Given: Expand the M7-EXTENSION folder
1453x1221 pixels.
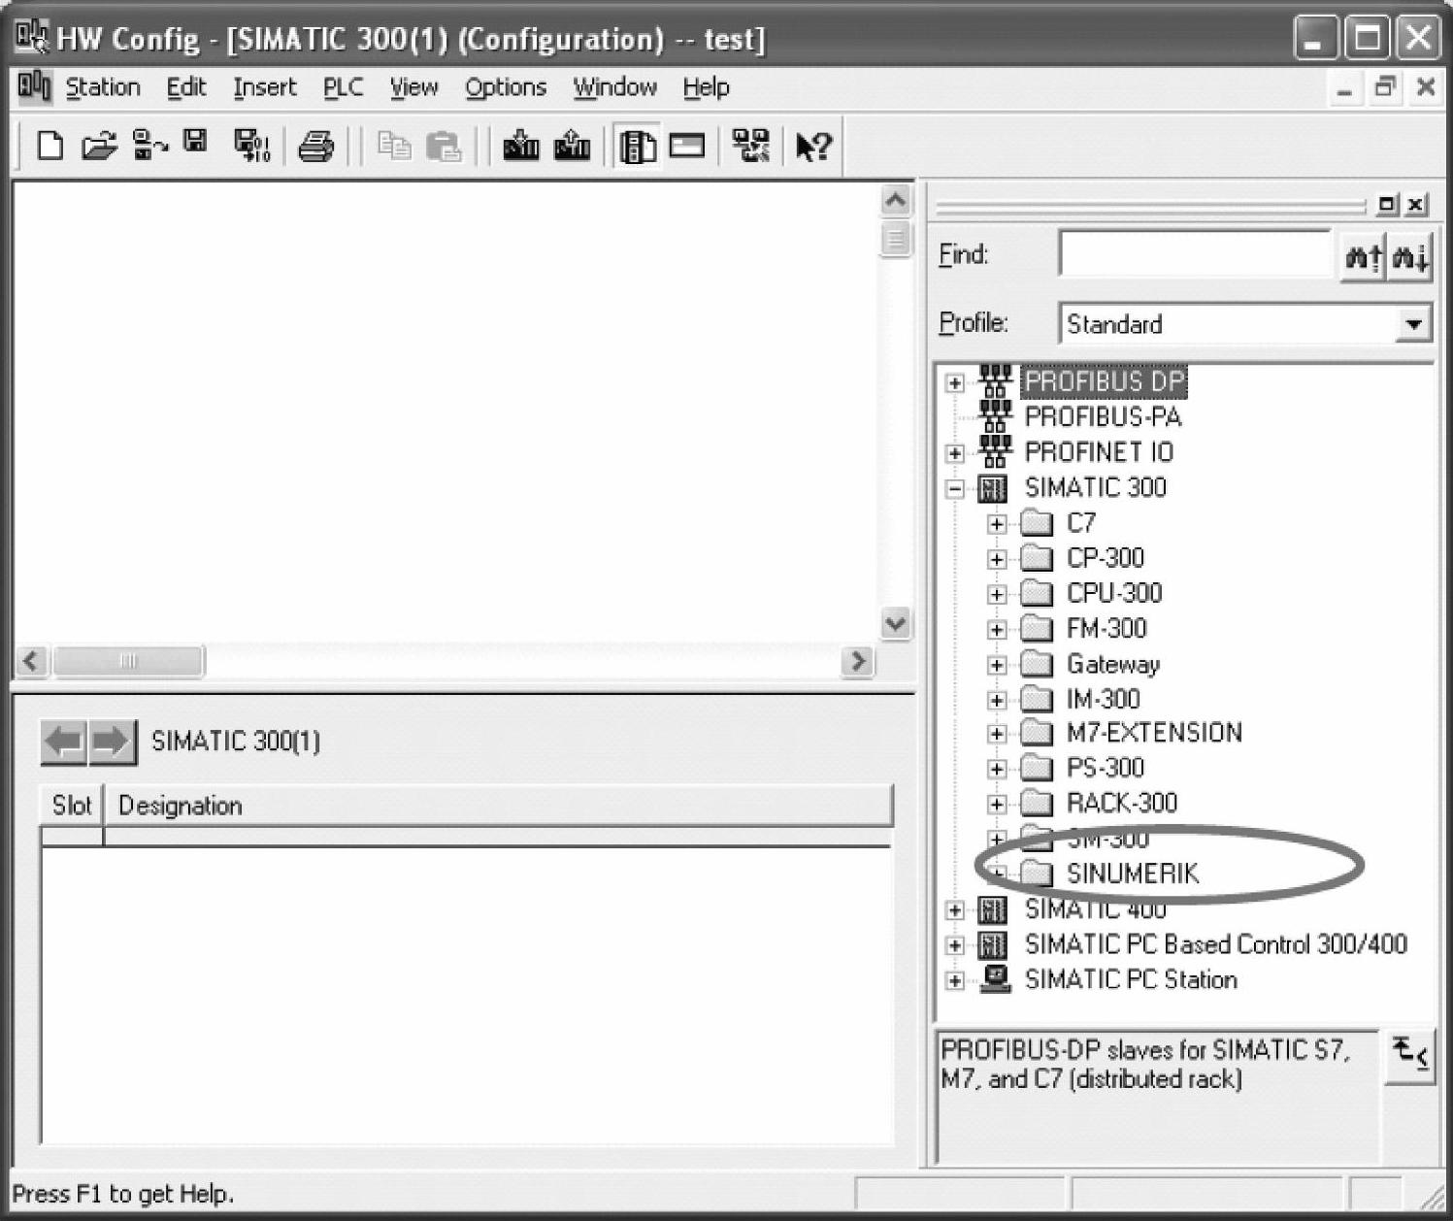Looking at the screenshot, I should click(x=997, y=734).
